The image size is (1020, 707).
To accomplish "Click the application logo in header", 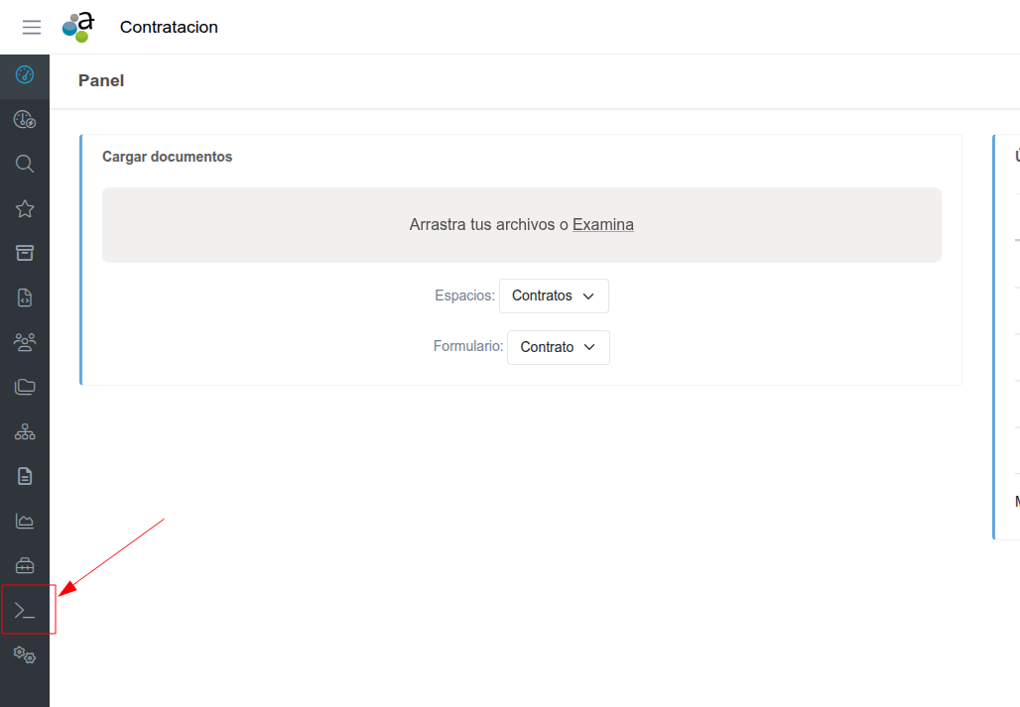I will (x=78, y=27).
